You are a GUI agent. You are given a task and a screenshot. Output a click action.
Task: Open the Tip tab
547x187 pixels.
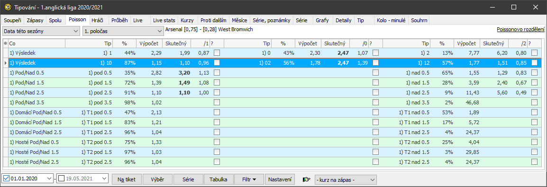361,20
